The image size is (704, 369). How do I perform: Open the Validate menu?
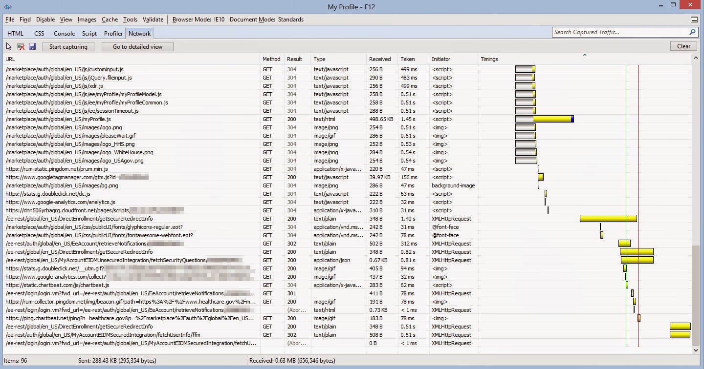(x=153, y=20)
